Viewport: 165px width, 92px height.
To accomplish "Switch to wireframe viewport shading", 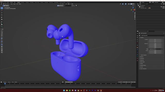I will 130,4.
